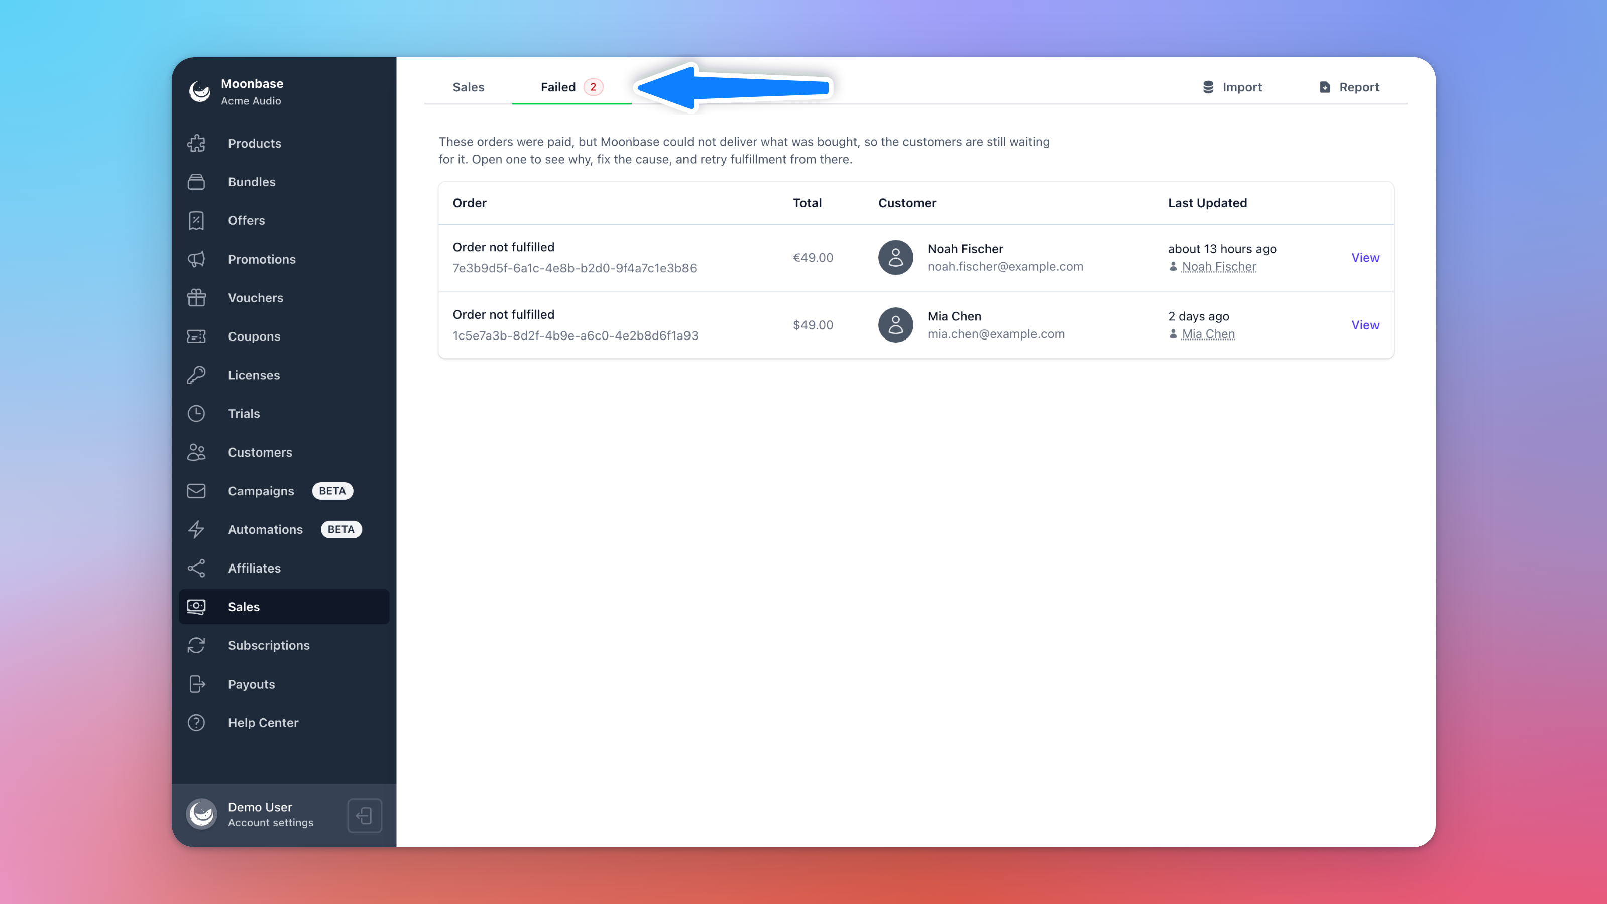Click the Moonbase logo in the sidebar header
The width and height of the screenshot is (1607, 904).
pos(200,92)
